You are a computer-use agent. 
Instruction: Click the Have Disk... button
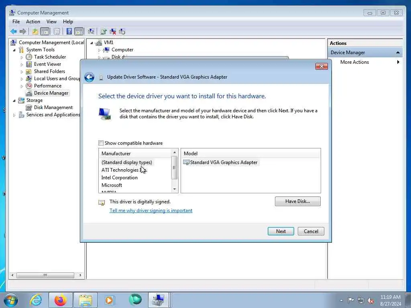297,201
